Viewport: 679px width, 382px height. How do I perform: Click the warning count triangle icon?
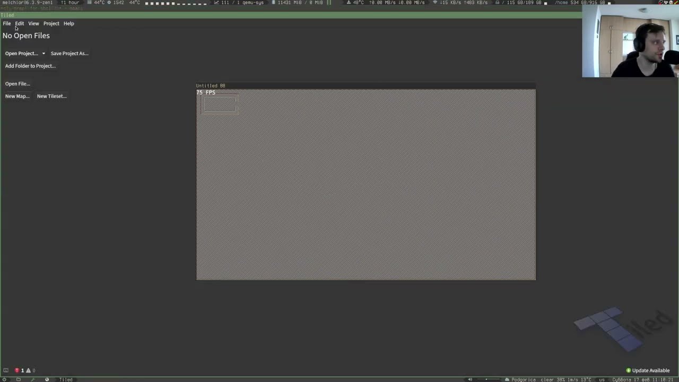(x=29, y=370)
